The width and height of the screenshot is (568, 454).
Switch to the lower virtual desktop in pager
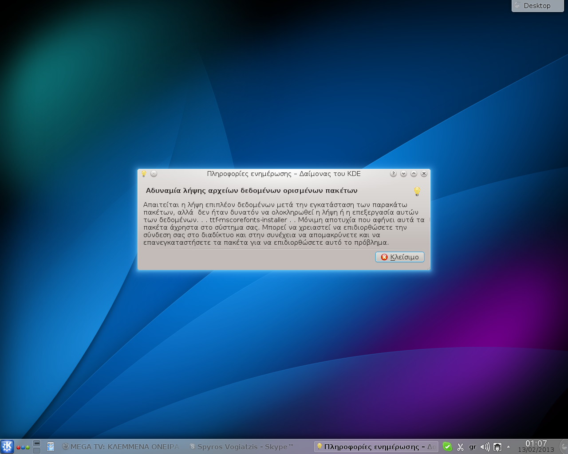click(37, 450)
